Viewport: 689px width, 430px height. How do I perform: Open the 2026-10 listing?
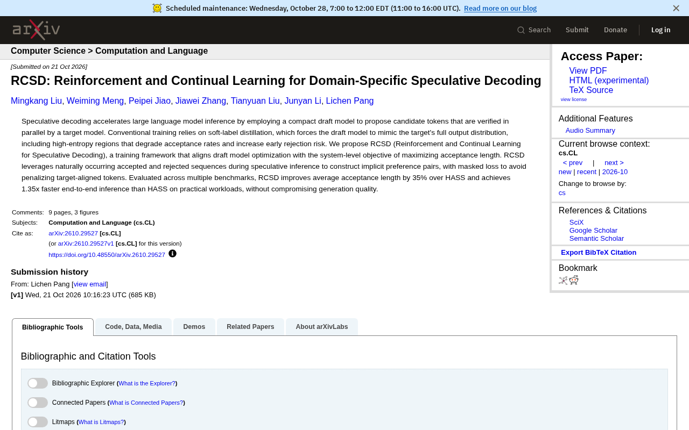pyautogui.click(x=615, y=172)
